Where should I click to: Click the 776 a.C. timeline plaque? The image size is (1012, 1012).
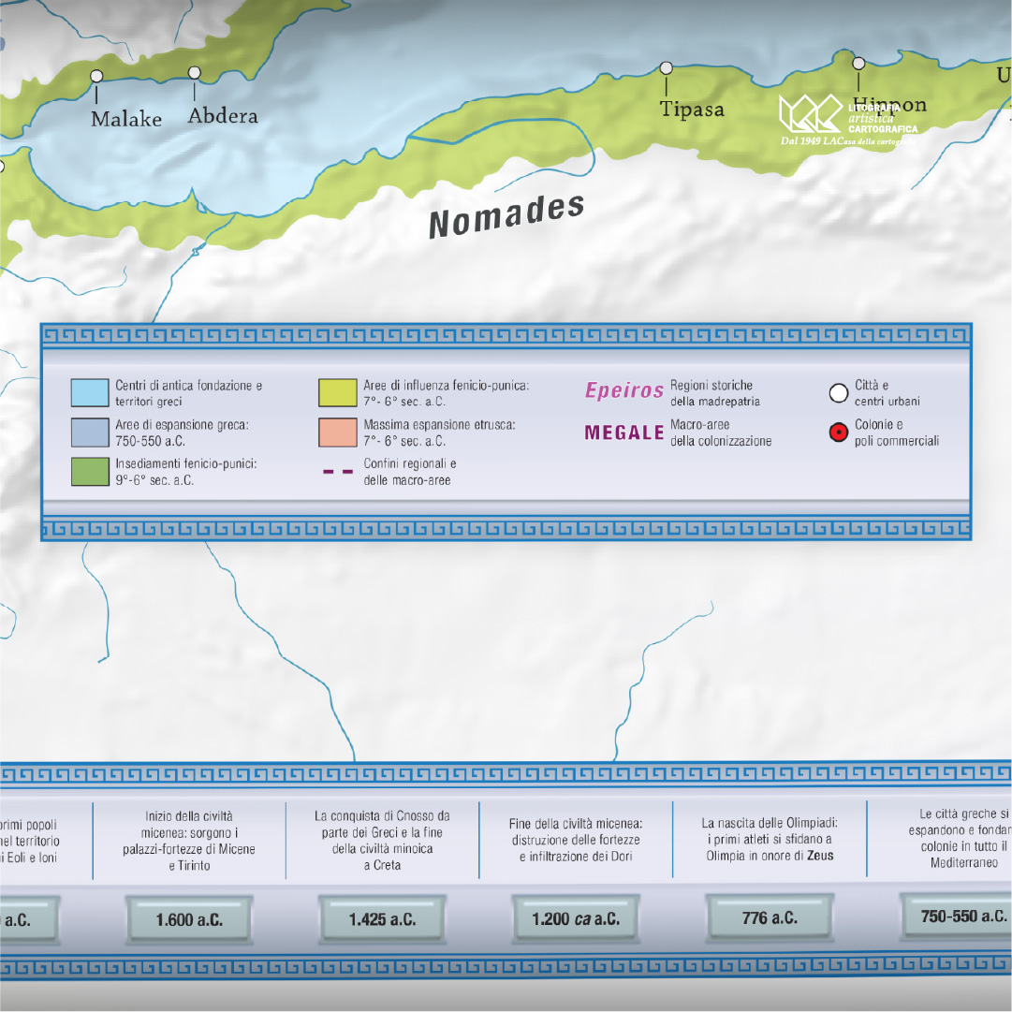(x=770, y=917)
